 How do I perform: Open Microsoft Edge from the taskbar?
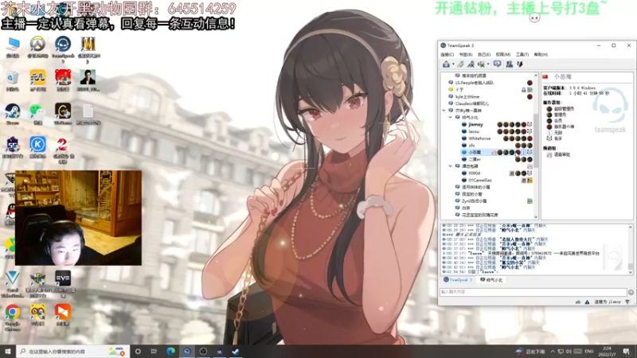pos(170,352)
